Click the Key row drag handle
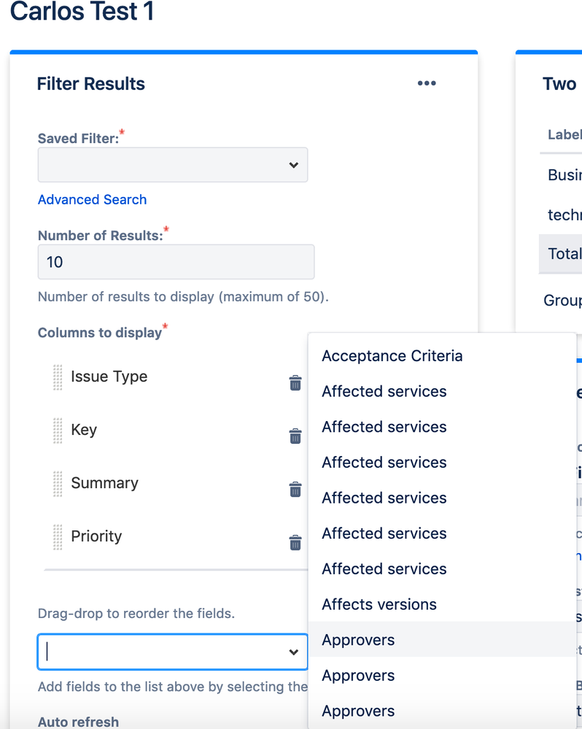 point(58,431)
